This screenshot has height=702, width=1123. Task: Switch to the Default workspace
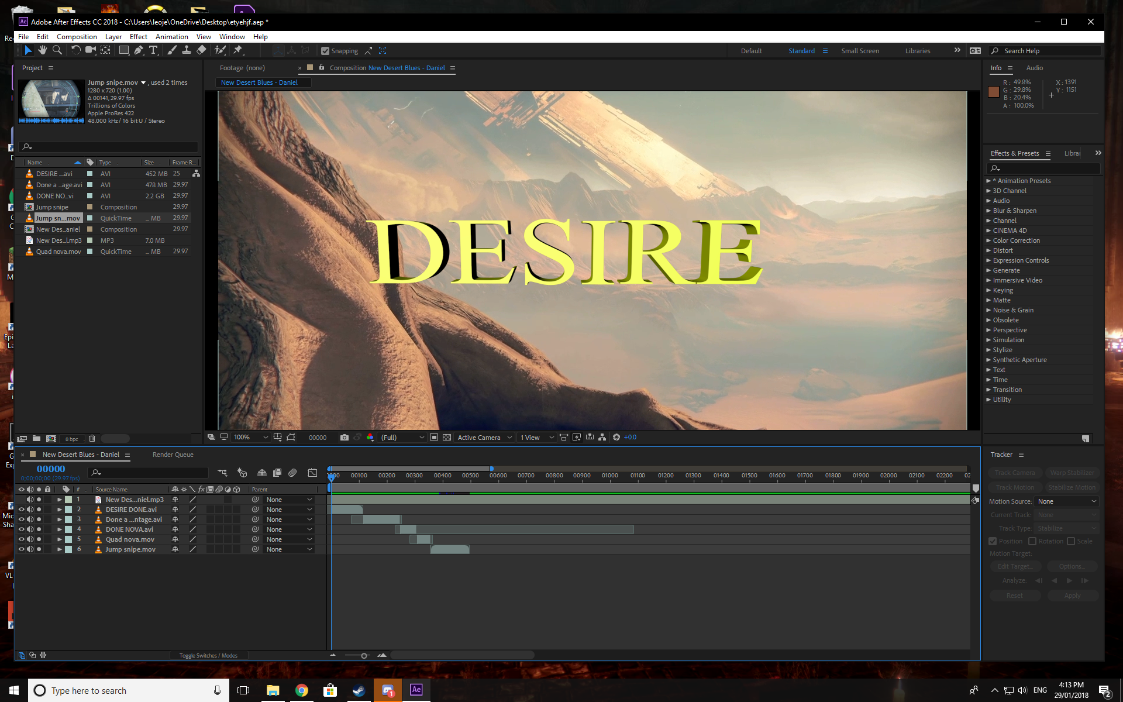[751, 51]
